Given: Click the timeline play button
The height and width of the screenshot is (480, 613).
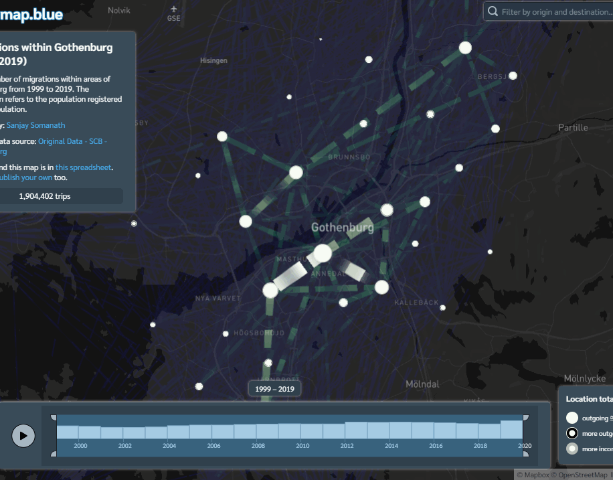Looking at the screenshot, I should coord(23,435).
